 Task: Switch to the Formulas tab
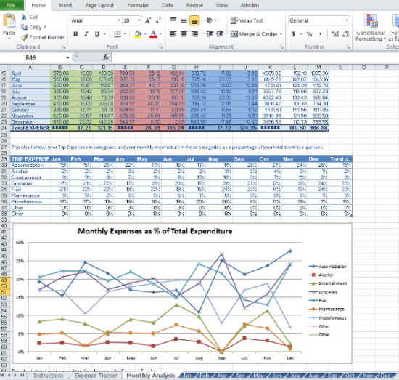[138, 5]
